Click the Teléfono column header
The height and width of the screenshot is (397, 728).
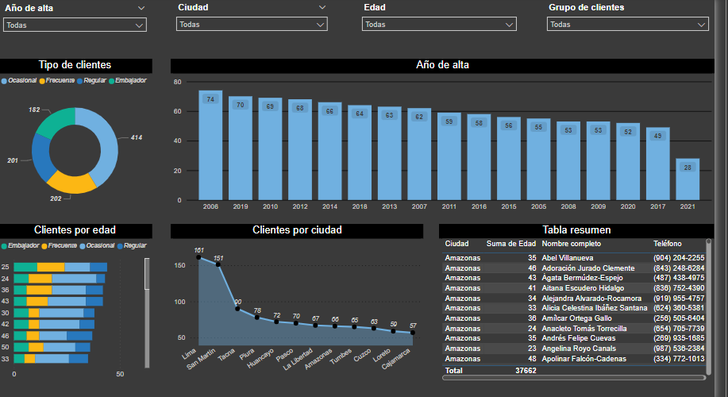click(667, 244)
